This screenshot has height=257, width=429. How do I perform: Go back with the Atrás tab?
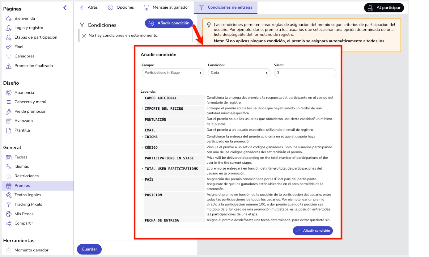click(x=89, y=7)
